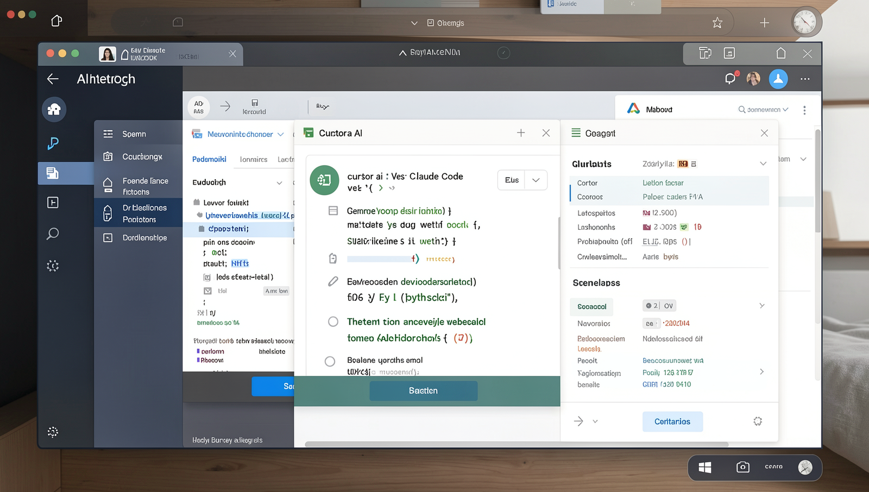The height and width of the screenshot is (492, 869).
Task: Click the NHfis link
Action: [x=240, y=263]
